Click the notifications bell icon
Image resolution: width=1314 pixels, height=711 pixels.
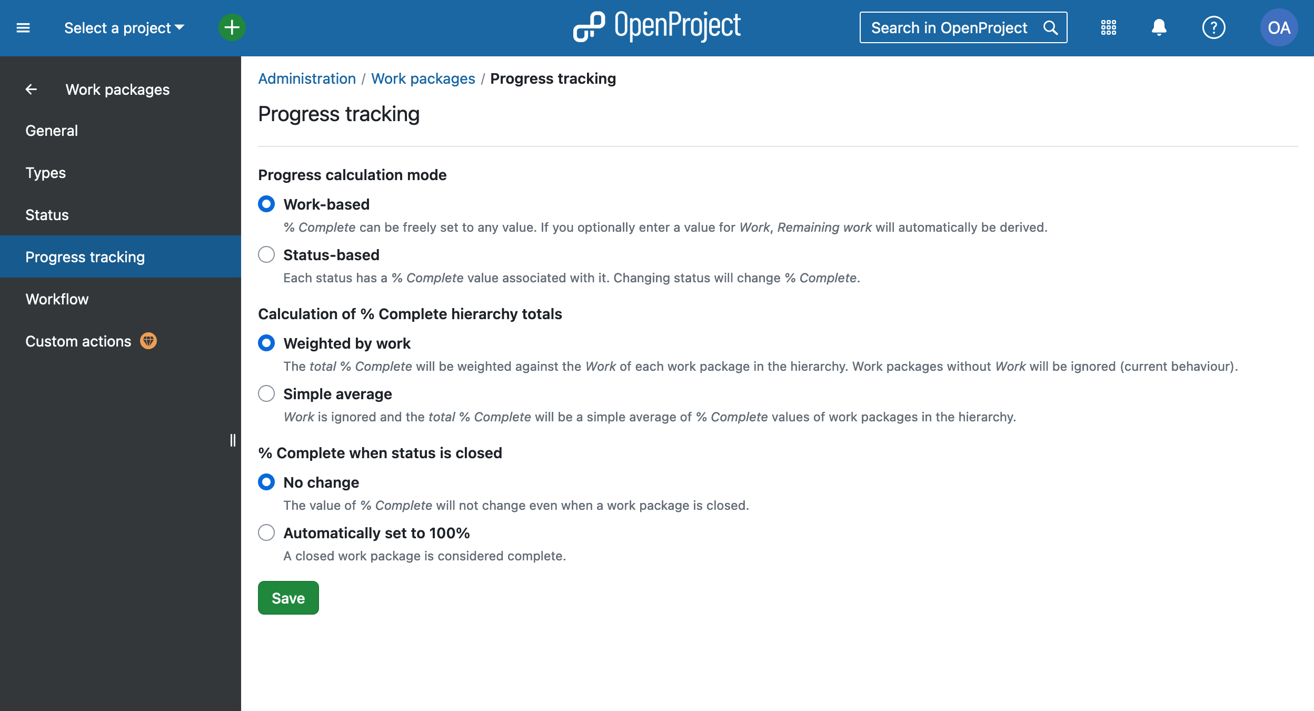point(1159,27)
